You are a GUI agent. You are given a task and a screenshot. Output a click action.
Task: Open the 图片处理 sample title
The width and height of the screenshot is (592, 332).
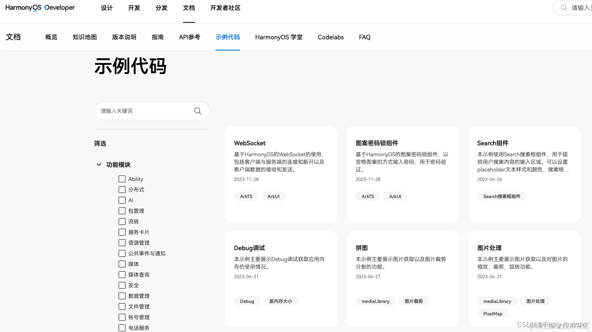pos(489,248)
